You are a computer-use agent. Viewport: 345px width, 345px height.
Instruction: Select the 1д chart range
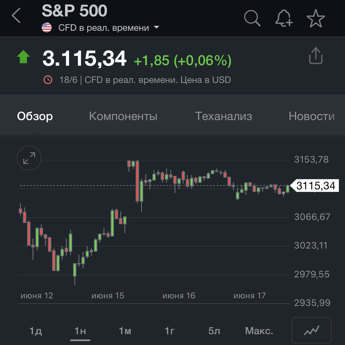click(x=36, y=331)
